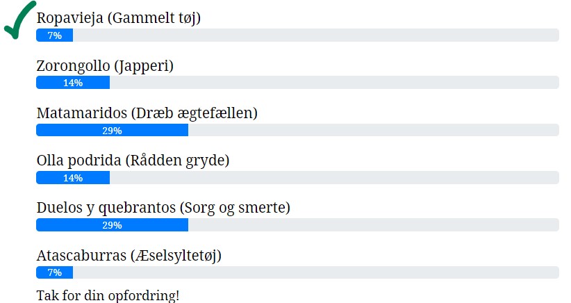Click the "Tak for din opfordring!" message

click(108, 295)
